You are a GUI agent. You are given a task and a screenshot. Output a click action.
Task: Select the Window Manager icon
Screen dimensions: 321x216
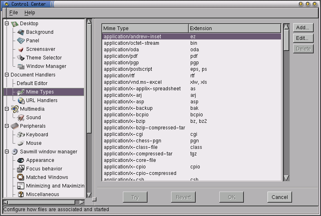pos(21,66)
